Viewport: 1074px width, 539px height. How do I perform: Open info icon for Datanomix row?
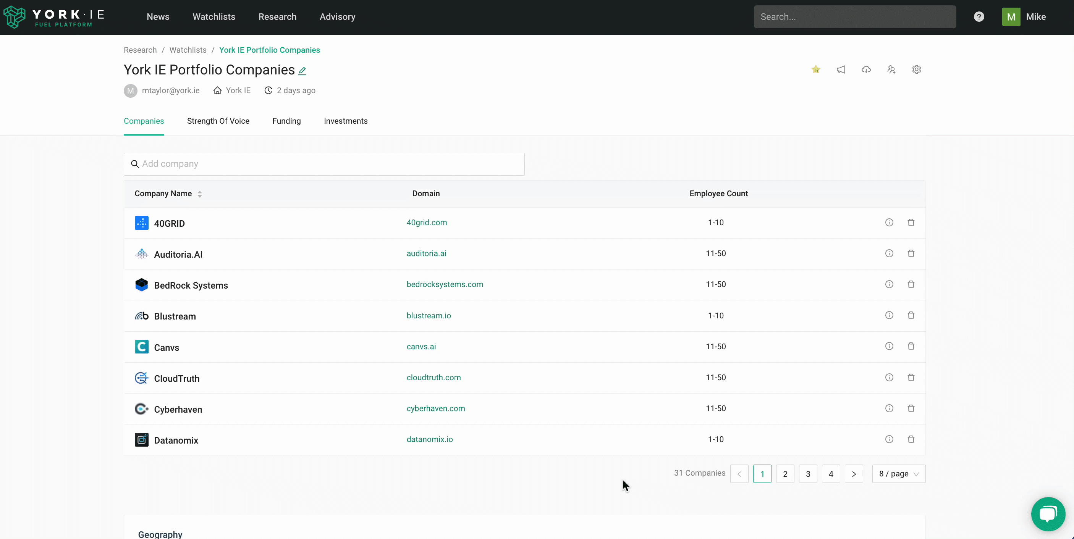889,439
